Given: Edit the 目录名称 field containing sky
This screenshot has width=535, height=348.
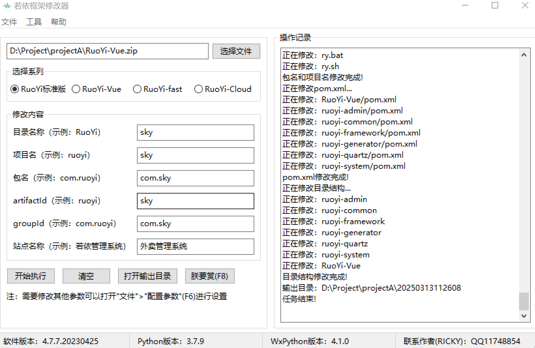Looking at the screenshot, I should (195, 133).
